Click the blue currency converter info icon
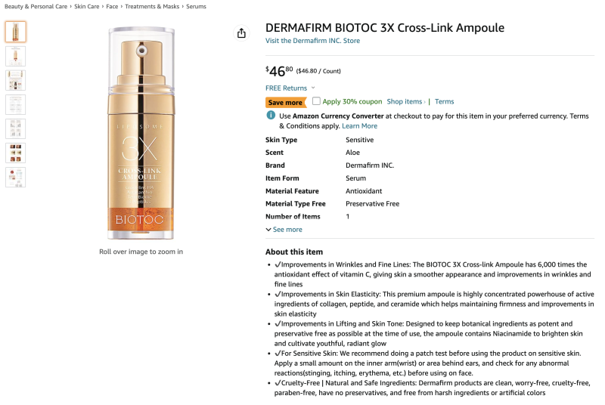Viewport: 605px width, 405px height. [x=271, y=116]
